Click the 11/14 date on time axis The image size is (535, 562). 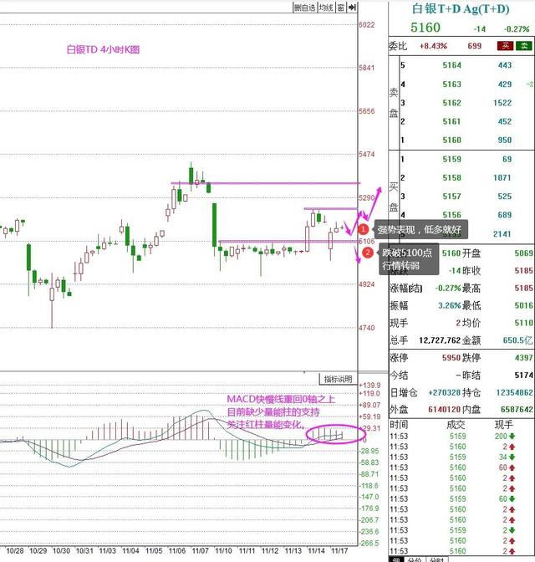click(x=316, y=551)
